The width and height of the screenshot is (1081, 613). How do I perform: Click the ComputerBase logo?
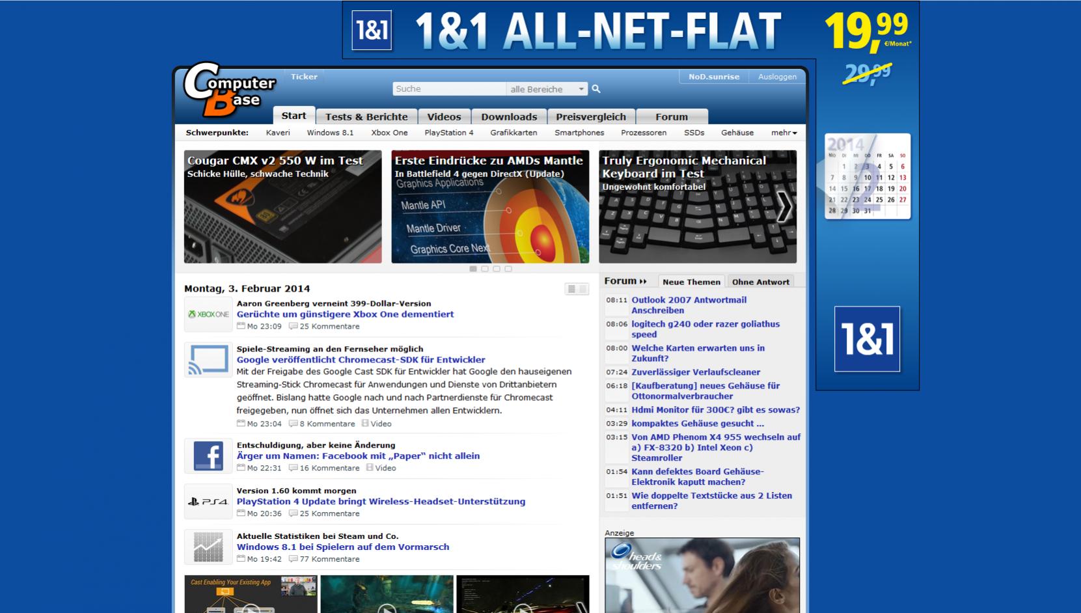click(x=229, y=90)
